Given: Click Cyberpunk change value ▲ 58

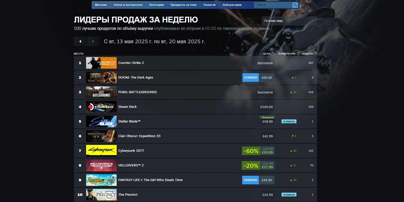Looking at the screenshot, I should coord(293,151).
